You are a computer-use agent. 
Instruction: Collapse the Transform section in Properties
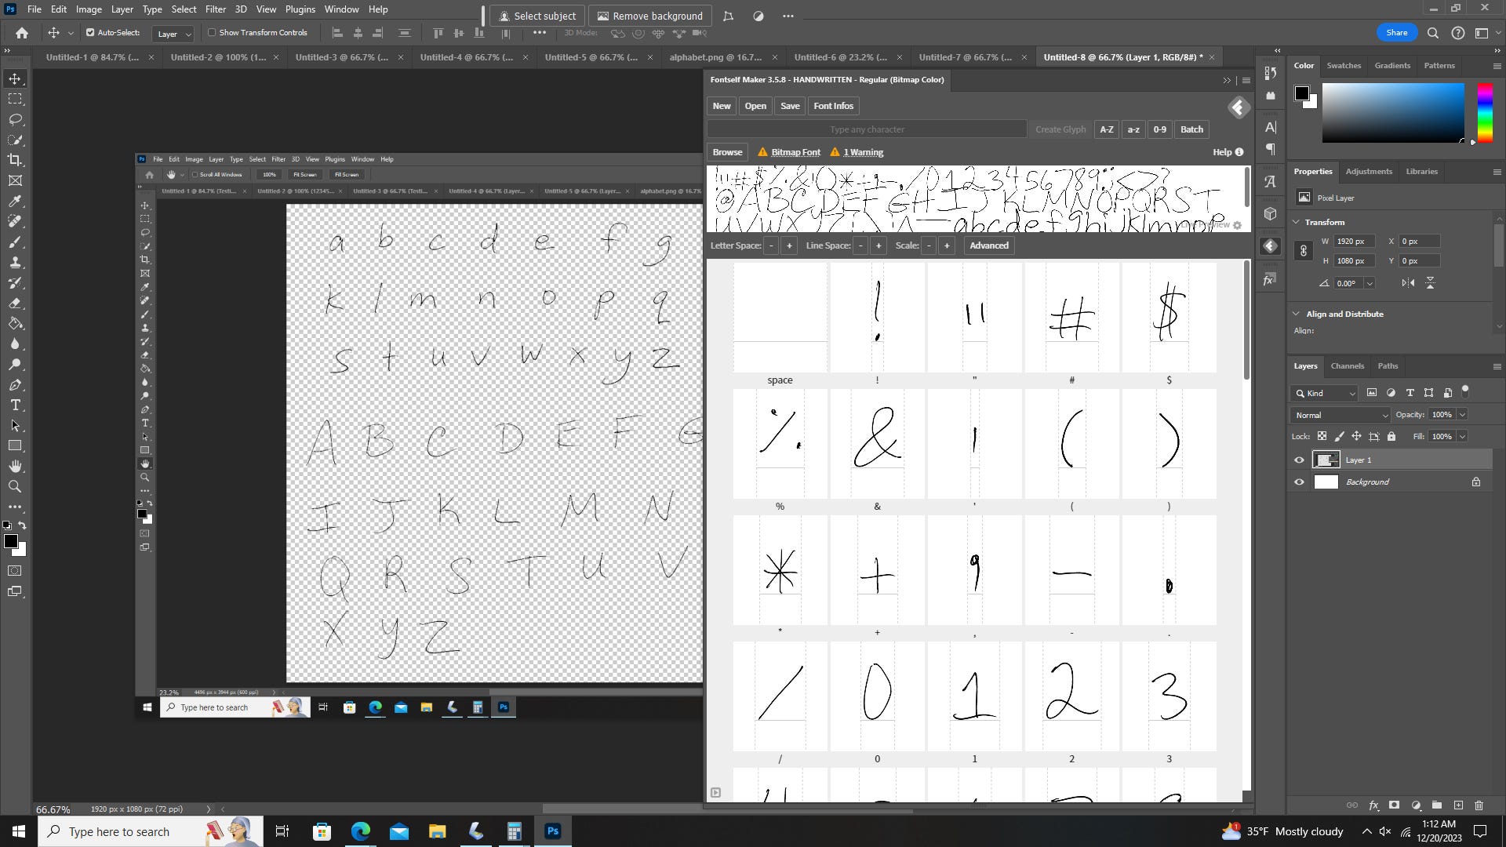[x=1296, y=222]
